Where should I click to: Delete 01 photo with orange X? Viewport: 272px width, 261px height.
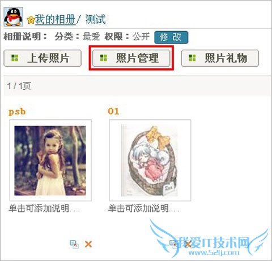[188, 244]
